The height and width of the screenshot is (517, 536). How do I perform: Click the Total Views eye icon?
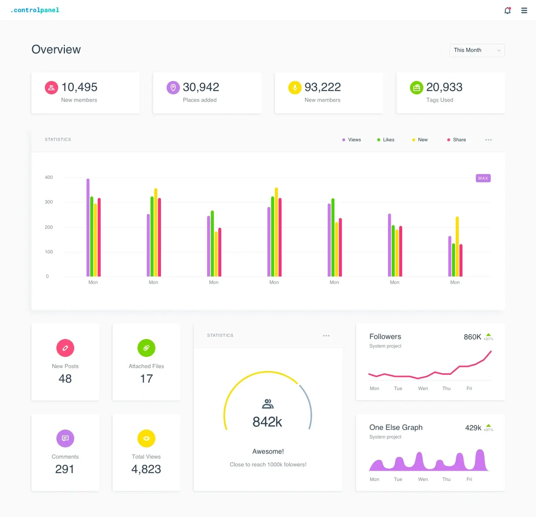coord(146,438)
